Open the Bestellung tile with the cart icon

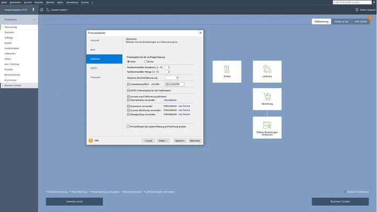click(x=267, y=99)
